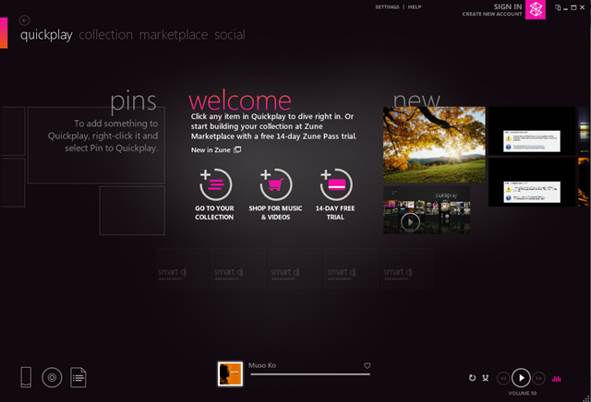Skip to previous track

coord(503,378)
